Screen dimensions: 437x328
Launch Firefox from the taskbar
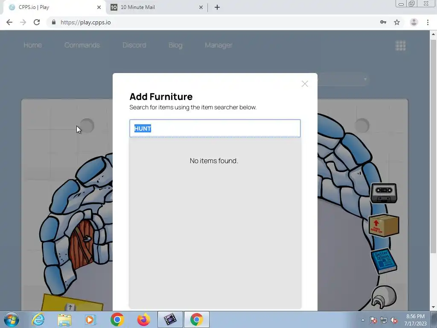click(x=144, y=319)
